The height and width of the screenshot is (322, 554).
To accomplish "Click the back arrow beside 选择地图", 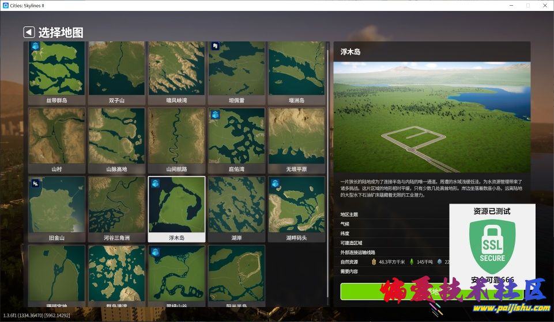I will coord(29,32).
